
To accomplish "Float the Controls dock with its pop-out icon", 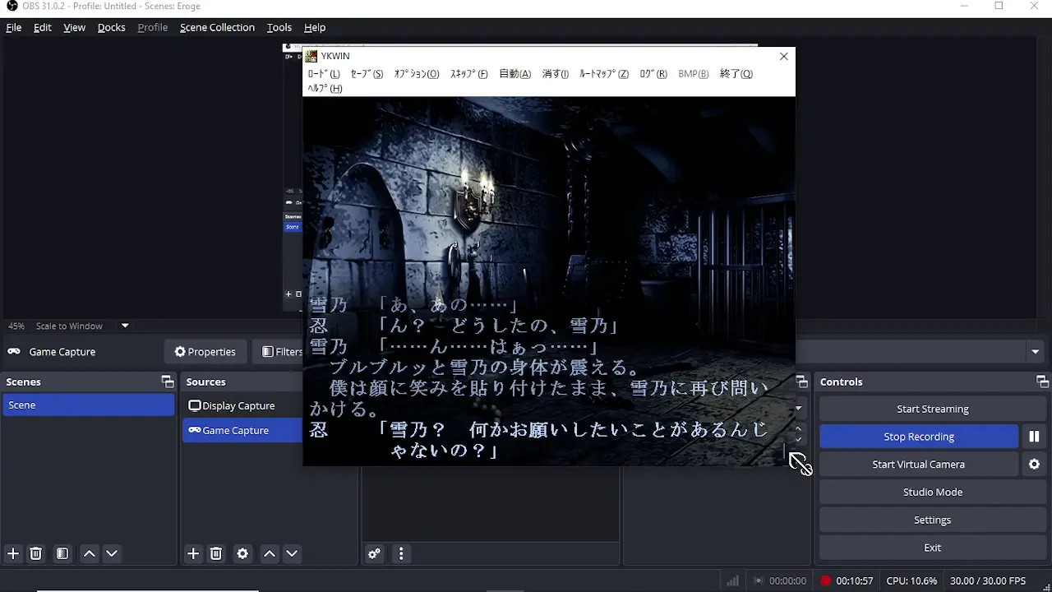I will tap(1042, 382).
